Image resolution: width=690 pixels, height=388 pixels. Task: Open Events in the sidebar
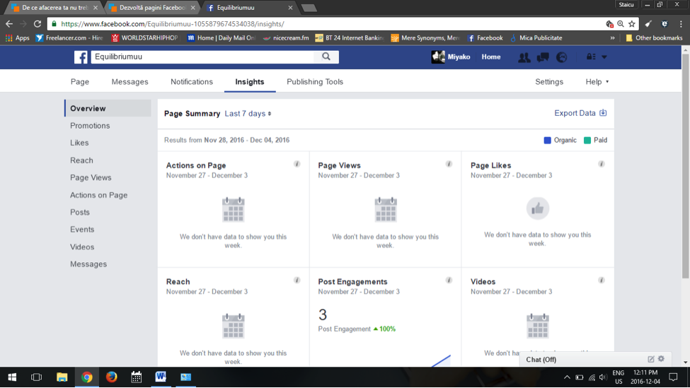[x=82, y=230]
